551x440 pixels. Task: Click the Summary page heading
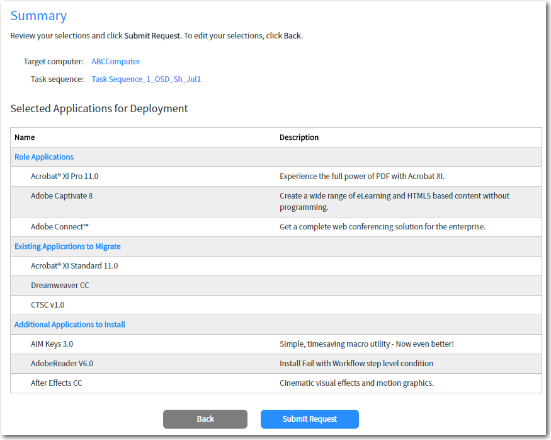pos(38,16)
